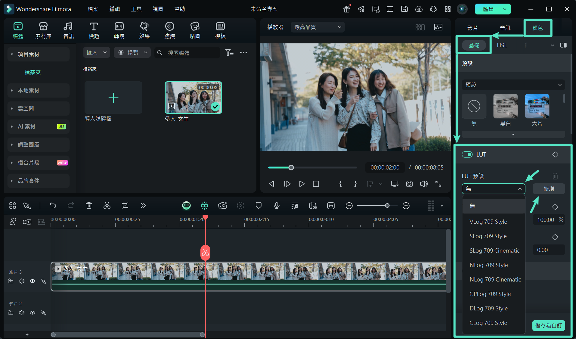The image size is (576, 339).
Task: Click the gift box icon in title bar
Action: tap(347, 9)
